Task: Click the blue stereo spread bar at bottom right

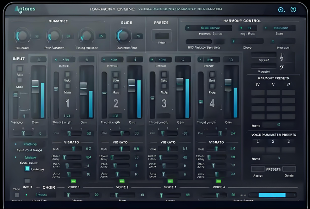Action: (272, 195)
